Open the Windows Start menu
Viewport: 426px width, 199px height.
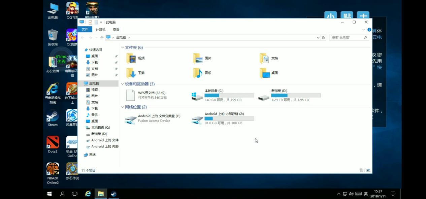tap(50, 194)
